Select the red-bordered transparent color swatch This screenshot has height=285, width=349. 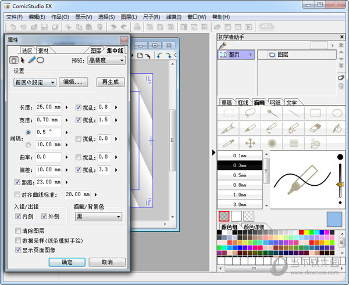pyautogui.click(x=224, y=216)
